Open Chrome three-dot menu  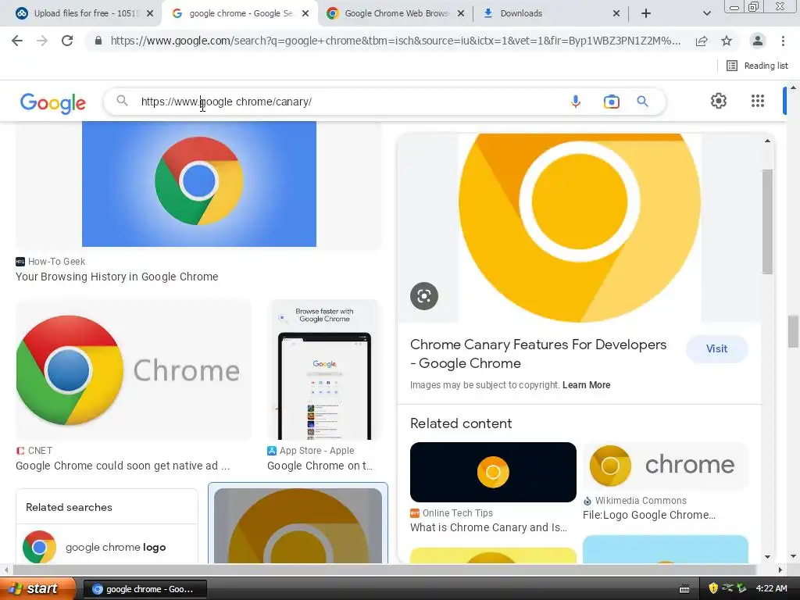click(x=783, y=41)
